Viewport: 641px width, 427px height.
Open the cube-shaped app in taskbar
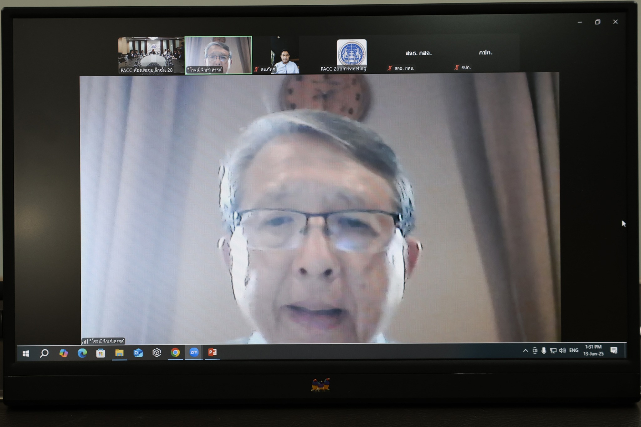[x=156, y=353]
